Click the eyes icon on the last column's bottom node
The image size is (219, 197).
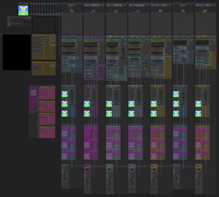(x=199, y=169)
